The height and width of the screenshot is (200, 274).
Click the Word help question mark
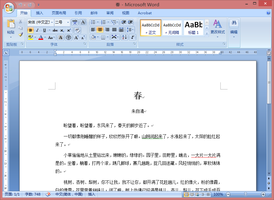click(268, 13)
